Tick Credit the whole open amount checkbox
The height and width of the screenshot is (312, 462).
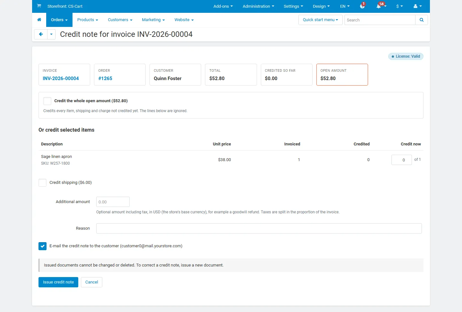[x=47, y=101]
